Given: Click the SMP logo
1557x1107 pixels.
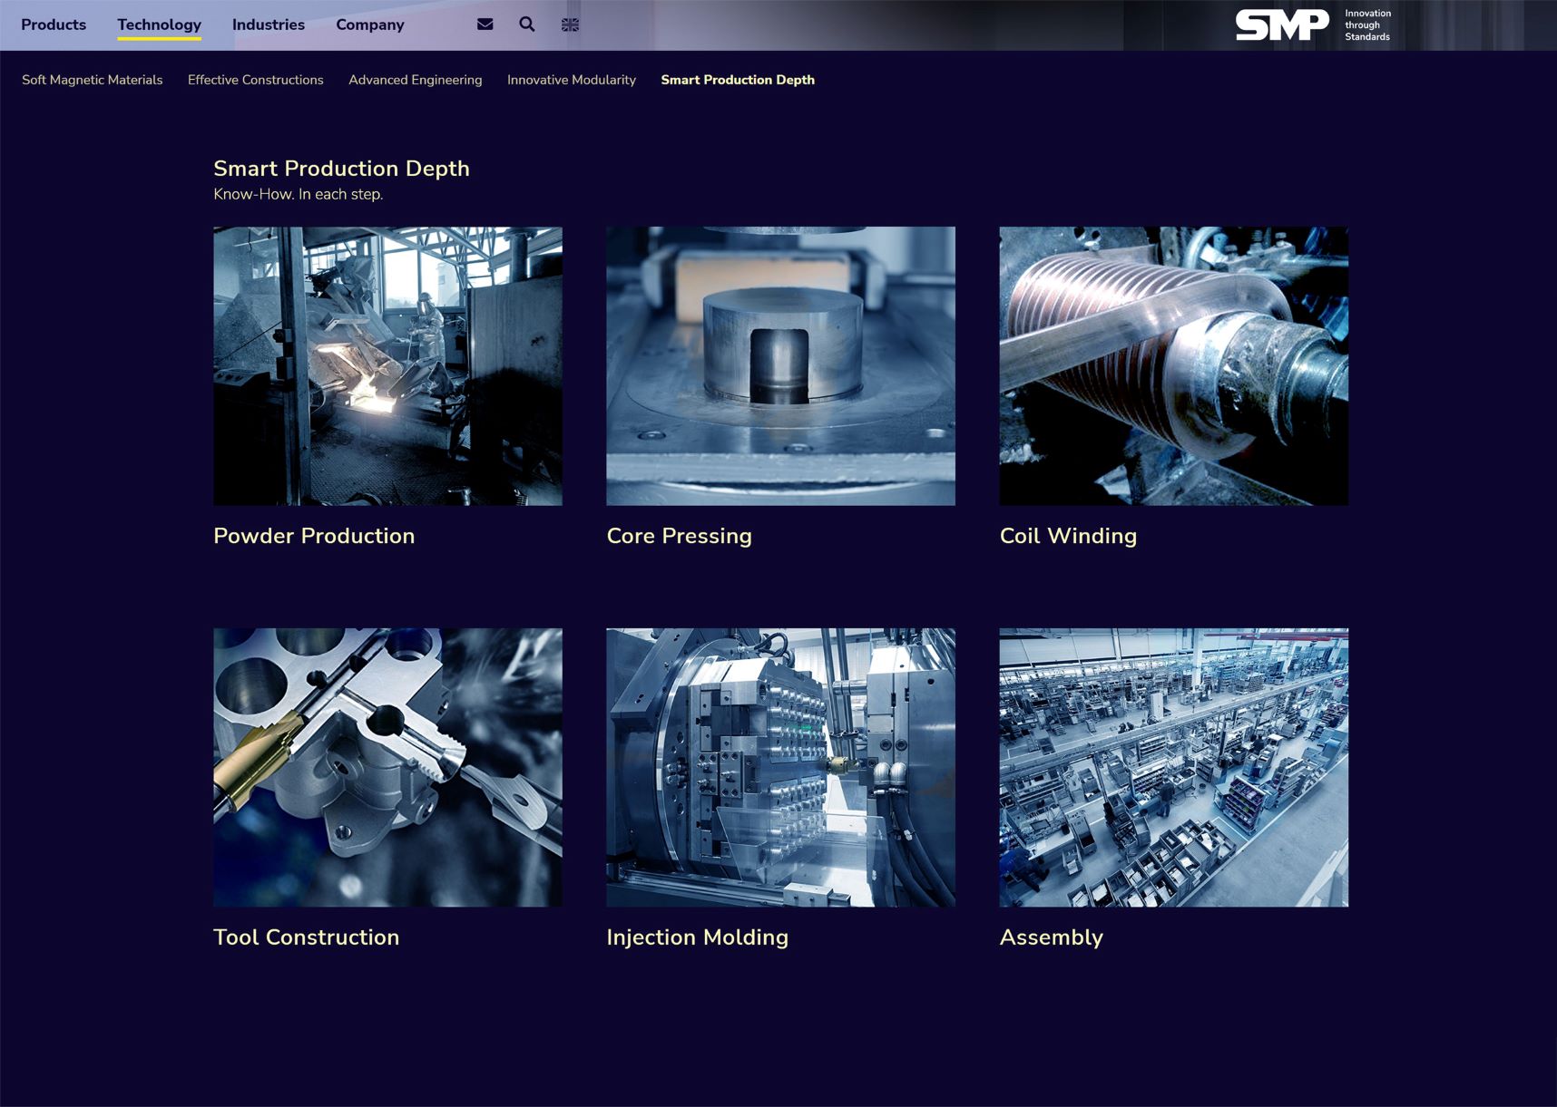Looking at the screenshot, I should coord(1282,26).
